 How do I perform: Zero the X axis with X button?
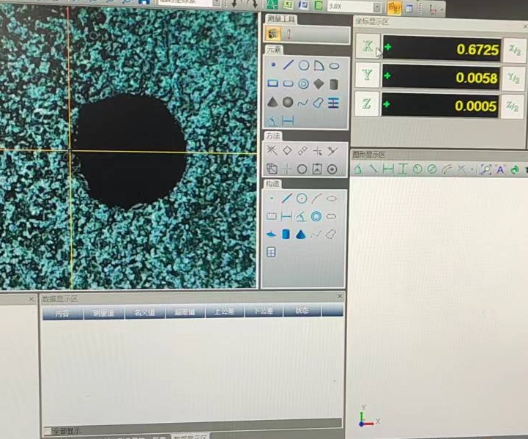(367, 48)
